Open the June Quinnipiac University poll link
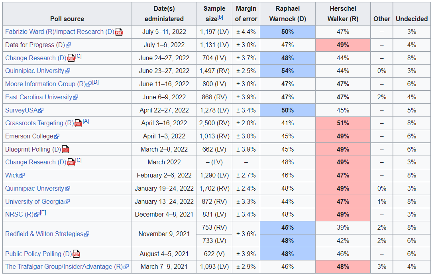 (x=35, y=71)
